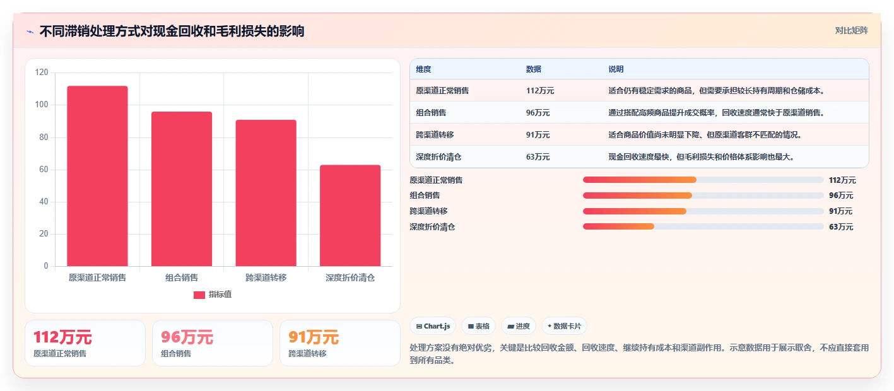Select the 深度折价清仓 bar in the chart
The image size is (894, 391).
350,216
